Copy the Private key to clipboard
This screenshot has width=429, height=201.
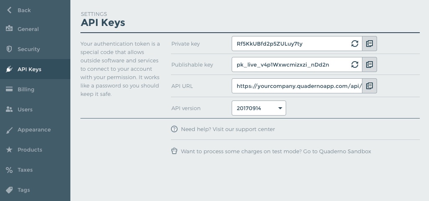(370, 44)
